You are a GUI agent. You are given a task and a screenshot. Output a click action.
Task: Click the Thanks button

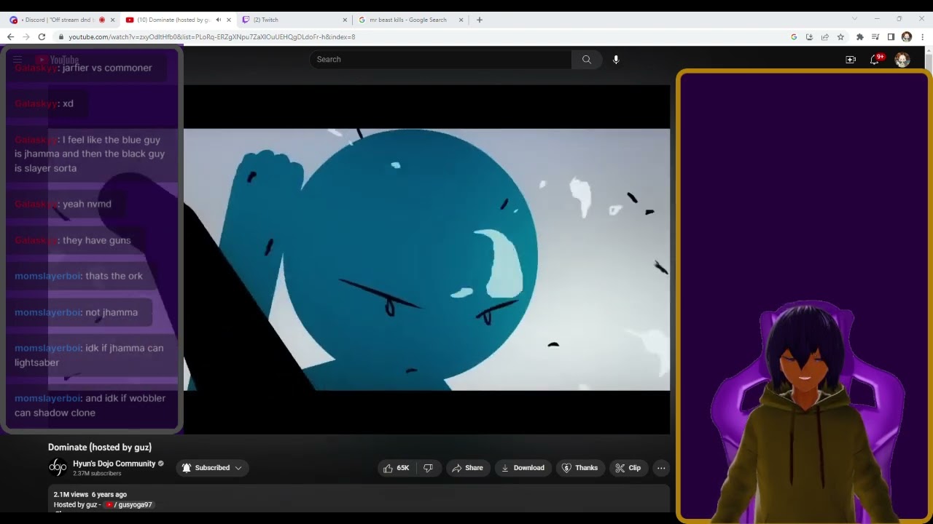(x=579, y=468)
